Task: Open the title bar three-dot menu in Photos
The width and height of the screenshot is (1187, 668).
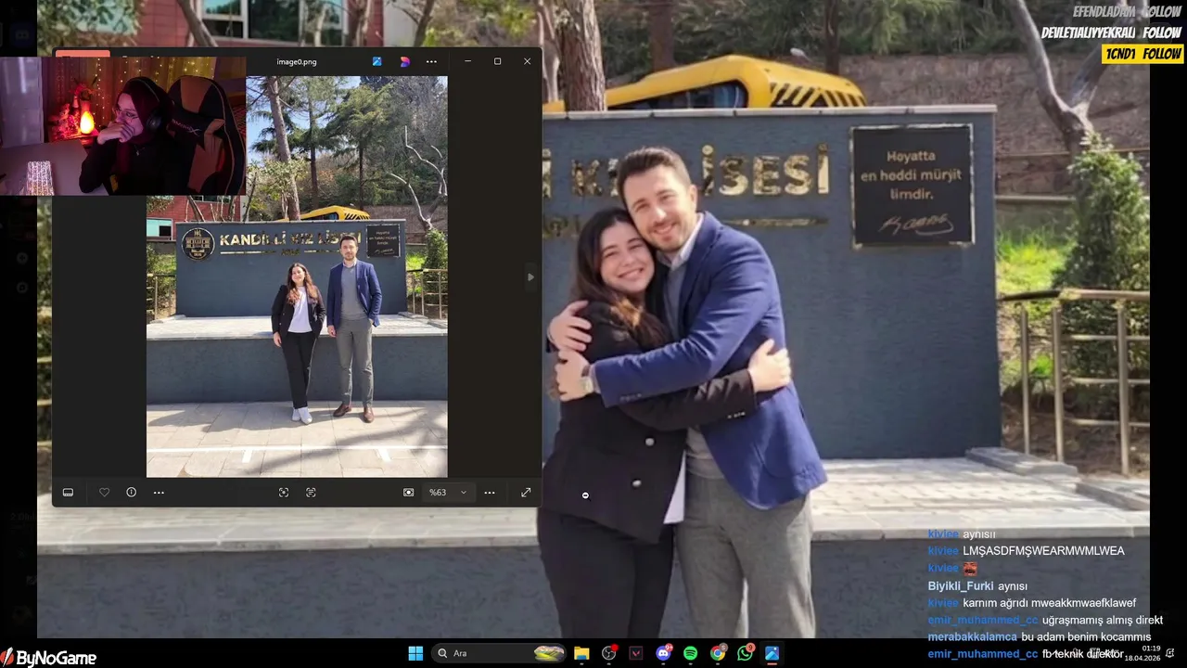Action: pos(431,61)
